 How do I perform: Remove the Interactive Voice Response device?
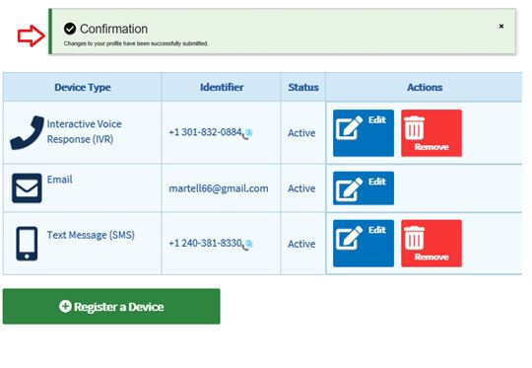[432, 133]
